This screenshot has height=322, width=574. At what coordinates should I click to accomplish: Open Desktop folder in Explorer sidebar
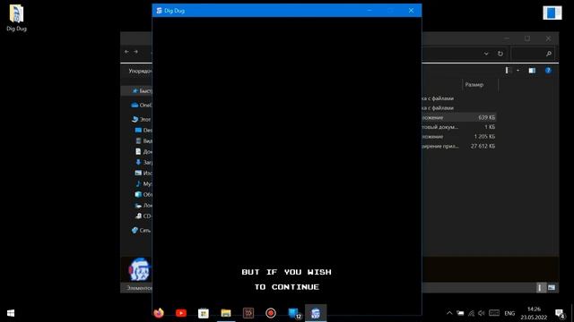(143, 130)
